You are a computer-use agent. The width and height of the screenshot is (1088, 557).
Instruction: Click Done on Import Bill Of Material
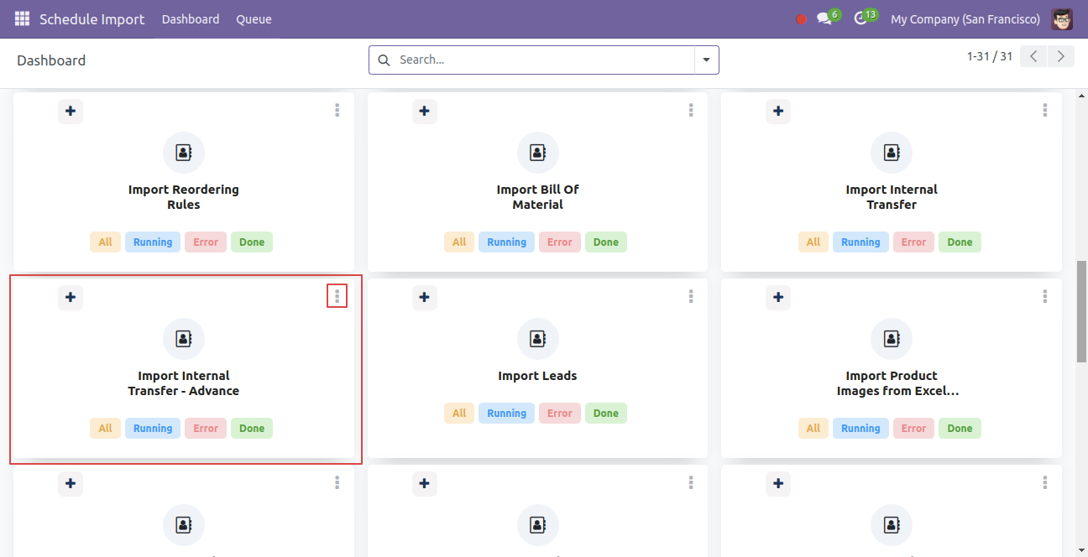pyautogui.click(x=606, y=242)
